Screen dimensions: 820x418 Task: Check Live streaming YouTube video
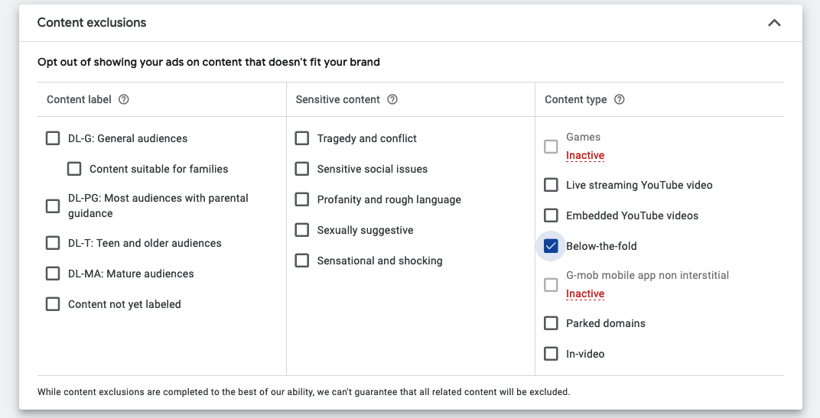[x=551, y=185]
